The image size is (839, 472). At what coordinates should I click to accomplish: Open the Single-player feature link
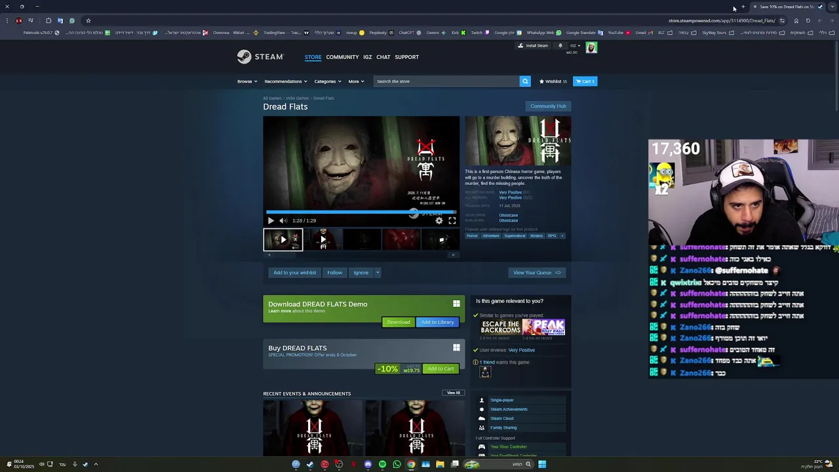[x=502, y=400]
